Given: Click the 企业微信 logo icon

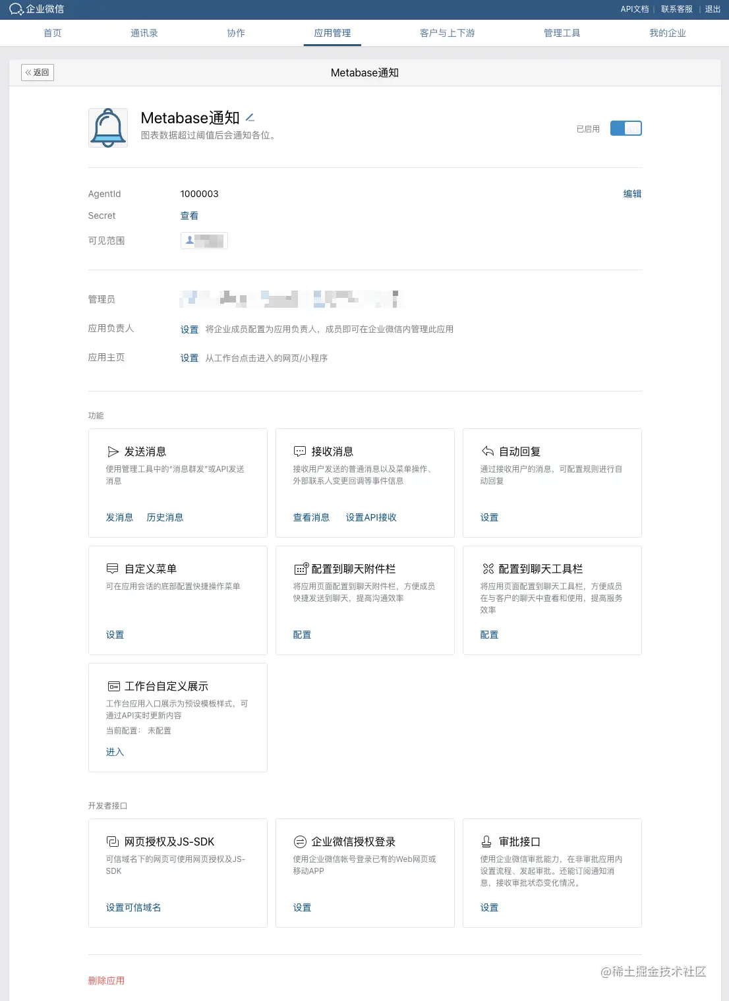Looking at the screenshot, I should (16, 9).
